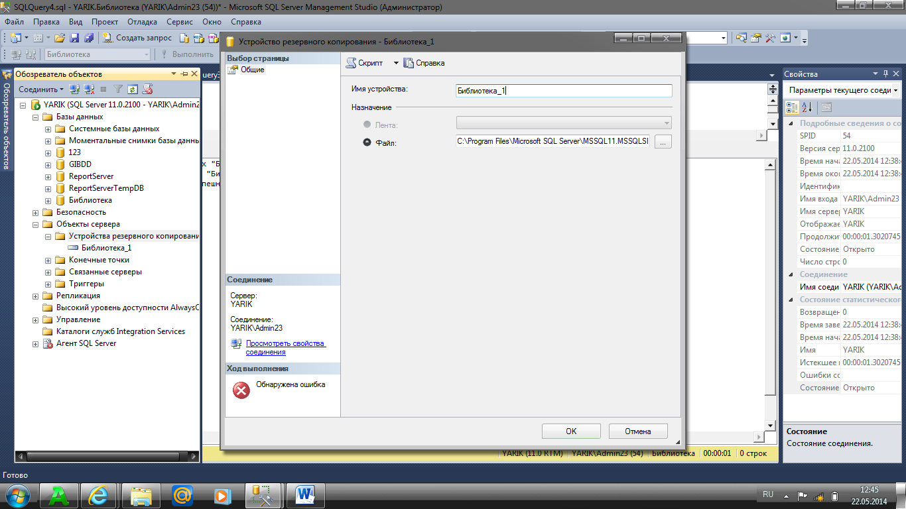Click the toolbox hammer and wrench icon
906x509 pixels.
click(x=770, y=38)
